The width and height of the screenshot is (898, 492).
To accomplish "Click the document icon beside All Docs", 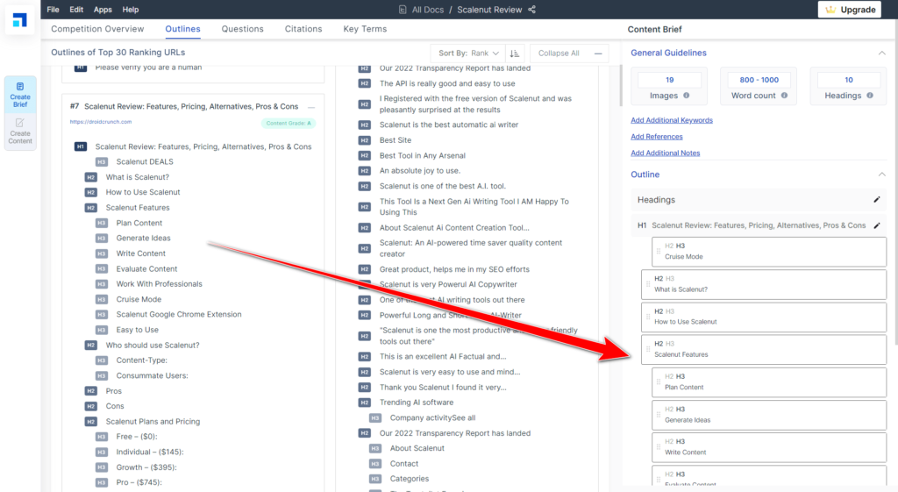I will pyautogui.click(x=403, y=9).
